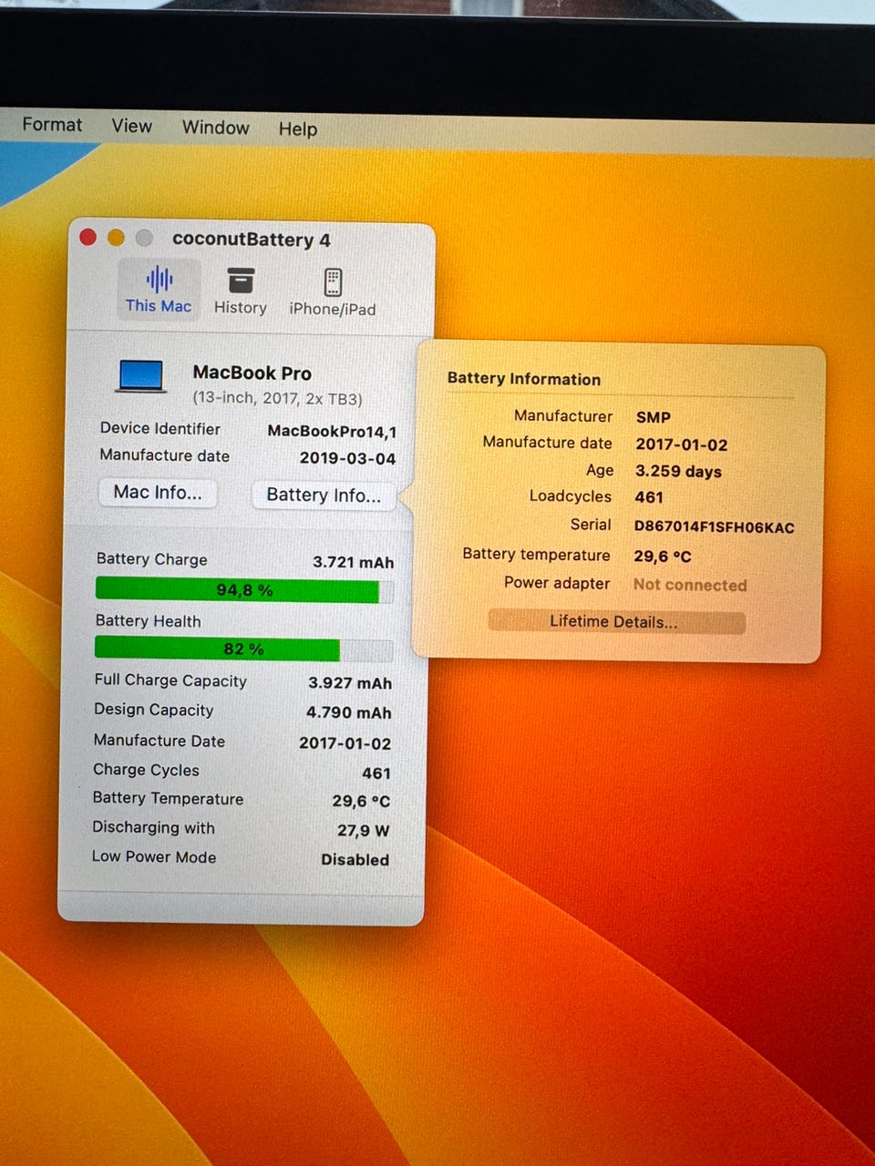The height and width of the screenshot is (1166, 875).
Task: Open the Help menu
Action: (298, 129)
